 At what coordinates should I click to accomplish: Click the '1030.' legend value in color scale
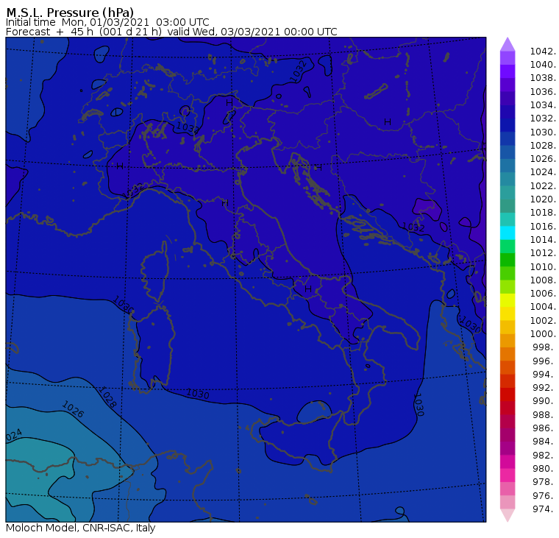543,132
